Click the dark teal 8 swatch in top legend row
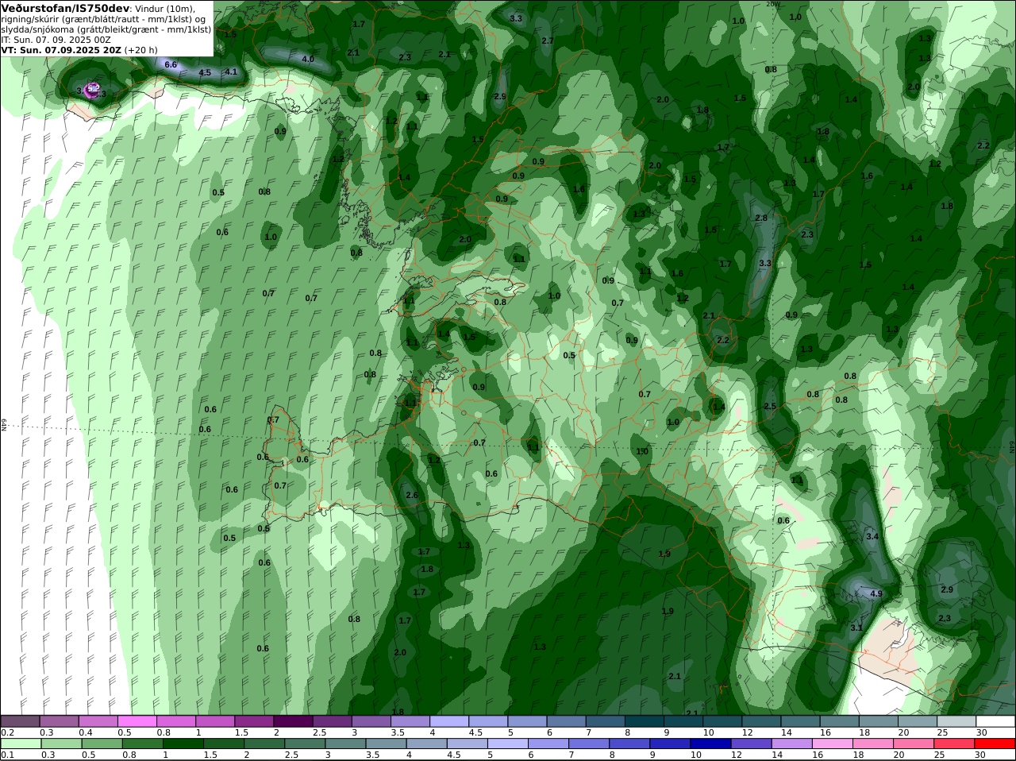1016x761 pixels. pos(645,721)
